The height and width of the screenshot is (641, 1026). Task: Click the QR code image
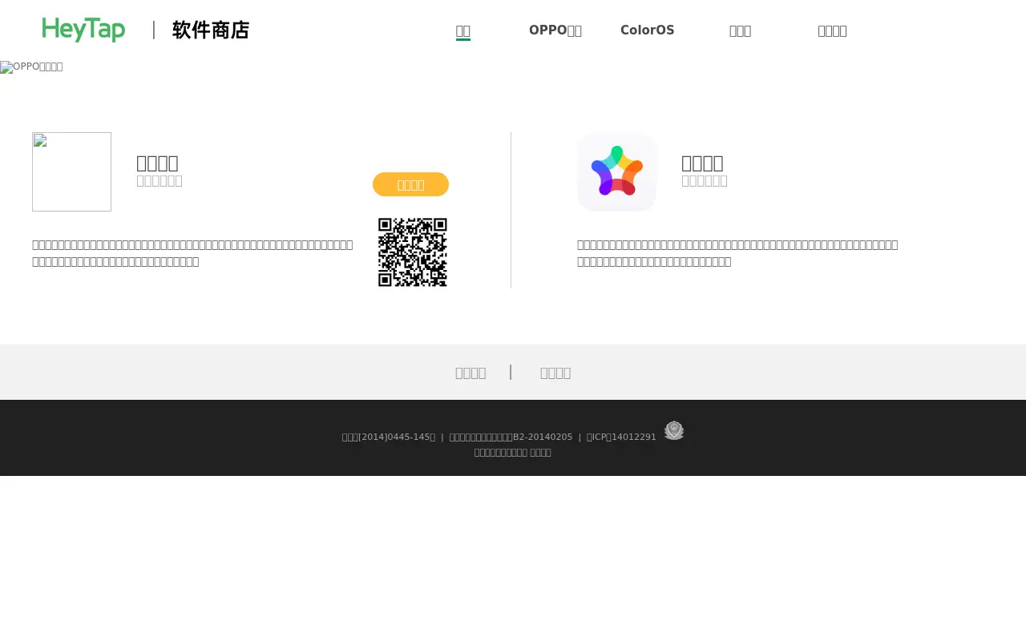coord(413,252)
